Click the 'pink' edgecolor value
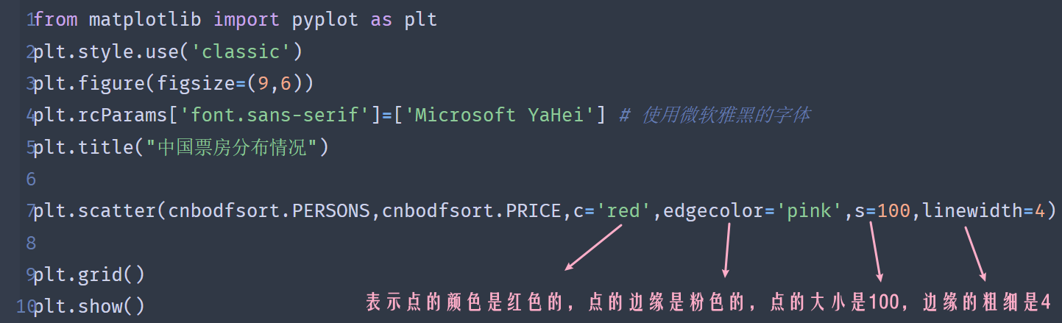This screenshot has width=1062, height=323. click(809, 211)
